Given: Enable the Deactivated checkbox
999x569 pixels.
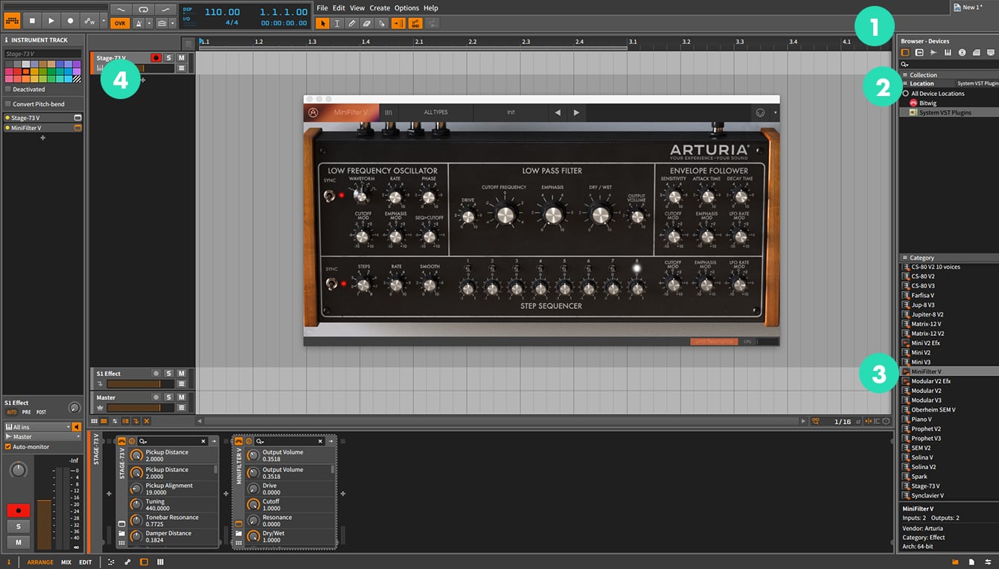Looking at the screenshot, I should pyautogui.click(x=8, y=89).
